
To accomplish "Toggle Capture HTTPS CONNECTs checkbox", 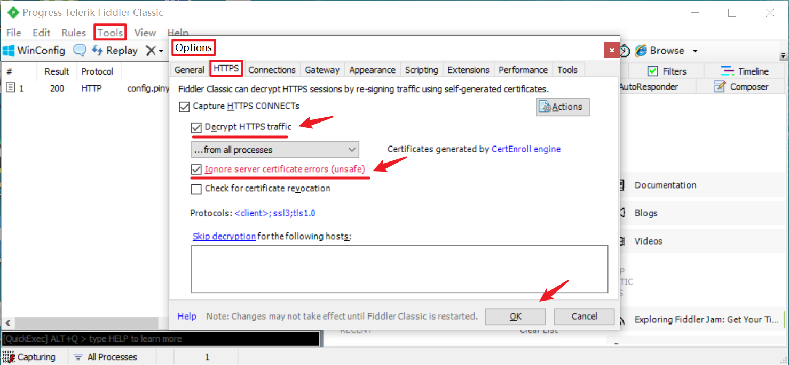I will [x=184, y=107].
